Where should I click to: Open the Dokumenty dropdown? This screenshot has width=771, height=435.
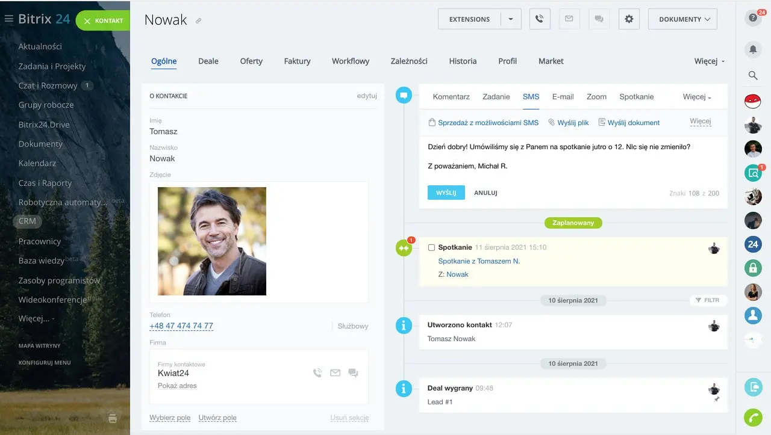[684, 19]
